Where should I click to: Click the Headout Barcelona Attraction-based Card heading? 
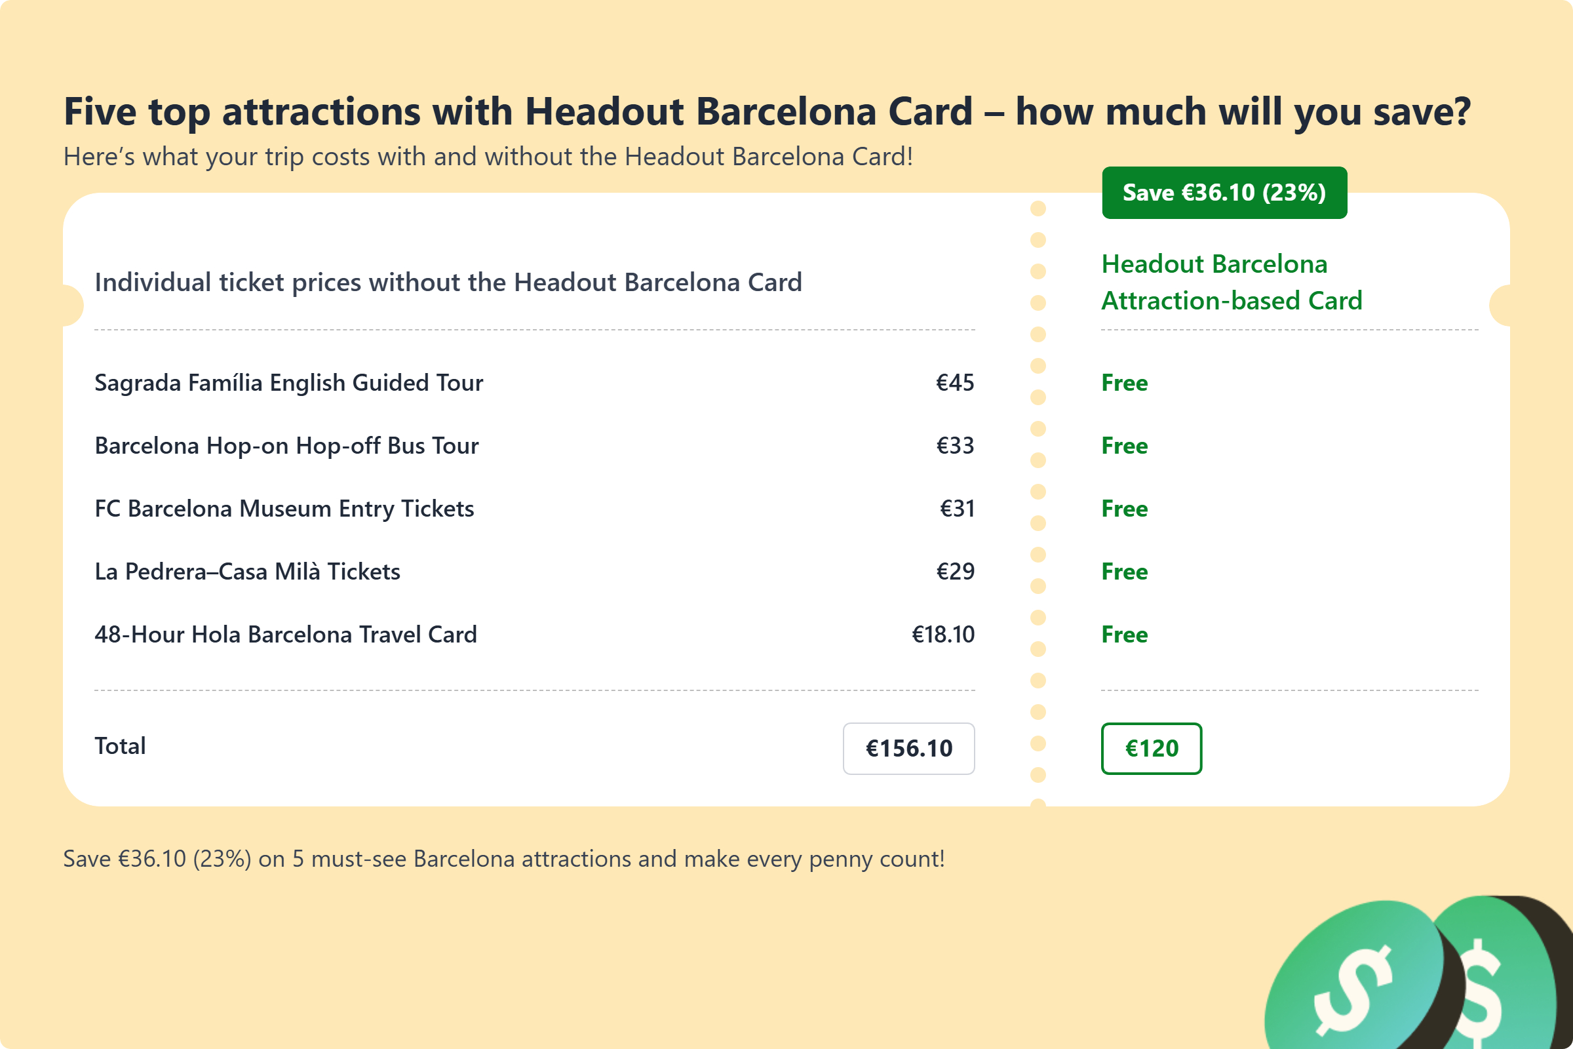[x=1231, y=283]
